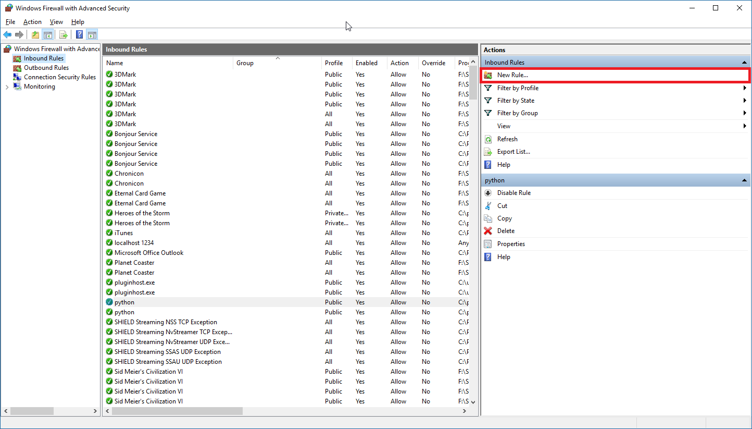Click Disable Rule action
The width and height of the screenshot is (752, 429).
[514, 193]
